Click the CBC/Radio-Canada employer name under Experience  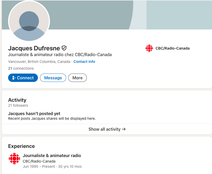pos(39,161)
